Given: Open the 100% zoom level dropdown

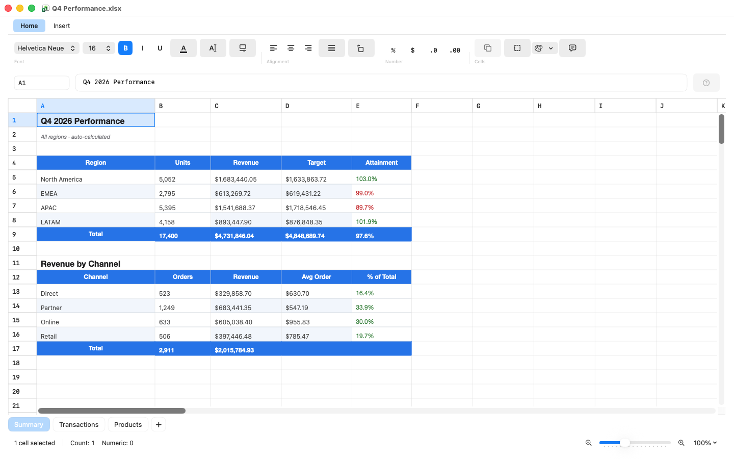Looking at the screenshot, I should pyautogui.click(x=705, y=443).
